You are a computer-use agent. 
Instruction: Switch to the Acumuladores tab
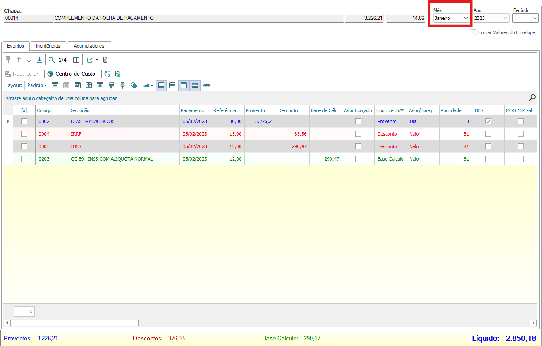pyautogui.click(x=89, y=45)
